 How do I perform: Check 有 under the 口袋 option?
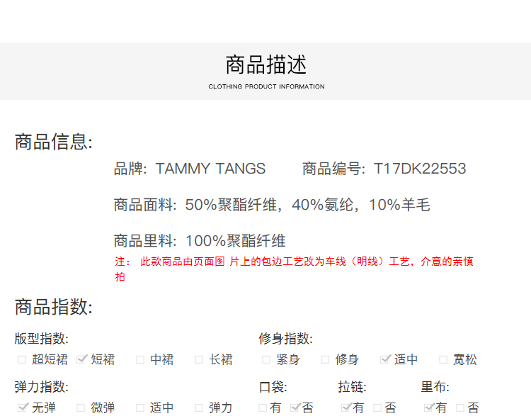pos(263,407)
